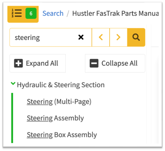Viewport: 165px width, 151px height.
Task: Collapse Hydraulic & Steering Section chevron
Action: pos(13,83)
